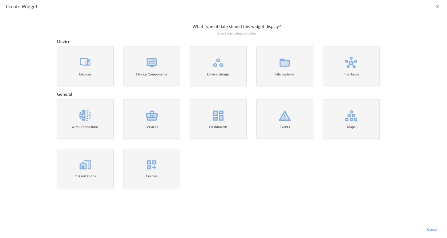Click the "Interfaces" text label
Screen dimensions: 447x238
(x=351, y=74)
